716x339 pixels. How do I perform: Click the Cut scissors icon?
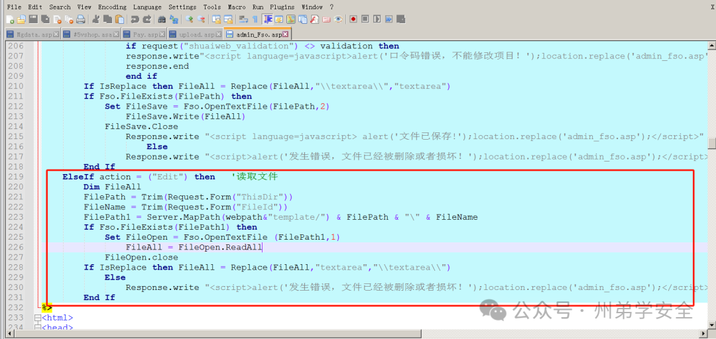[96, 19]
